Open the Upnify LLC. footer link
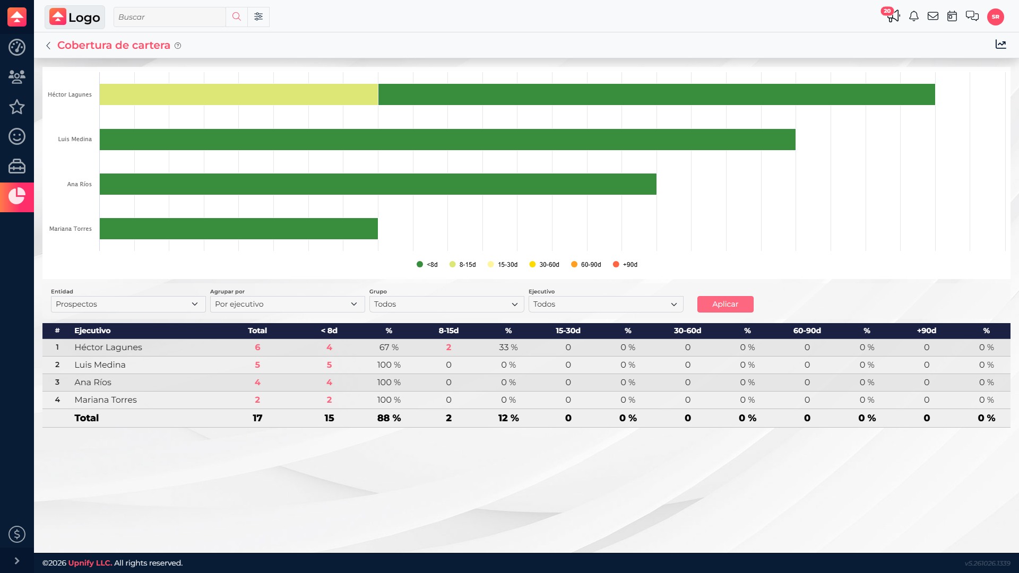The height and width of the screenshot is (573, 1019). (x=90, y=563)
